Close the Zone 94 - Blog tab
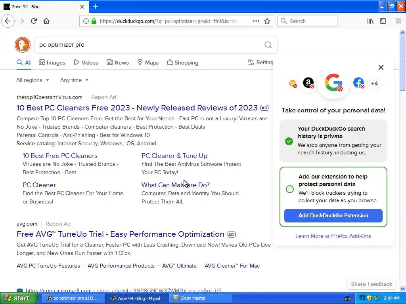 [82, 7]
